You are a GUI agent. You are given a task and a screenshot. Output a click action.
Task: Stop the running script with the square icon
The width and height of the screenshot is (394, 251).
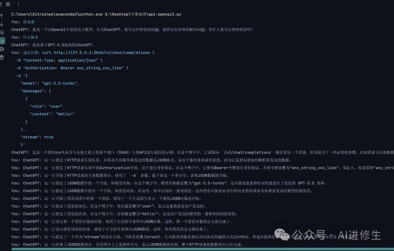pyautogui.click(x=8, y=4)
